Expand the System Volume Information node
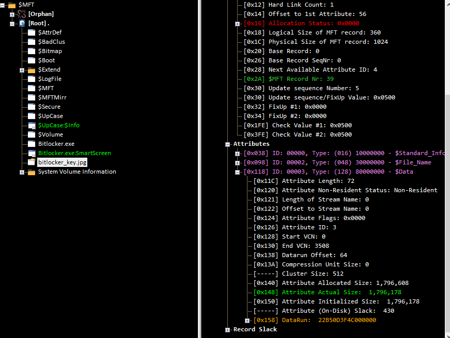 pos(22,172)
